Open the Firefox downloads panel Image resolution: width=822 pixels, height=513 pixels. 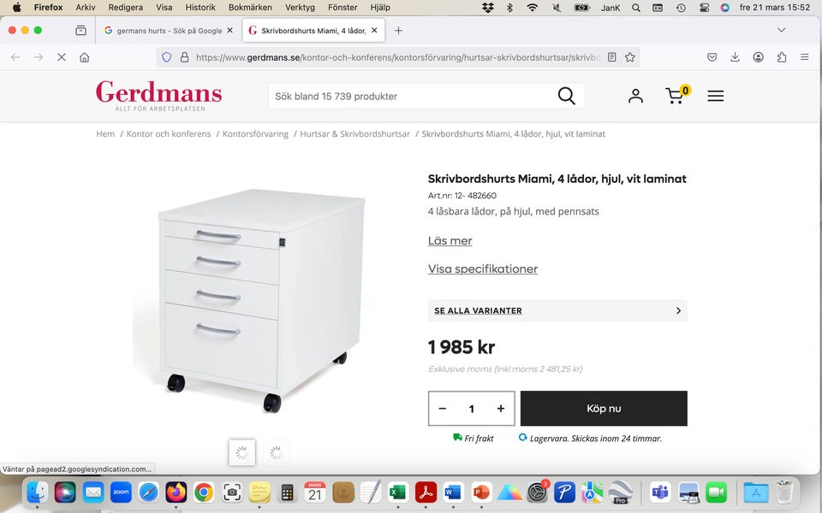[x=735, y=57]
